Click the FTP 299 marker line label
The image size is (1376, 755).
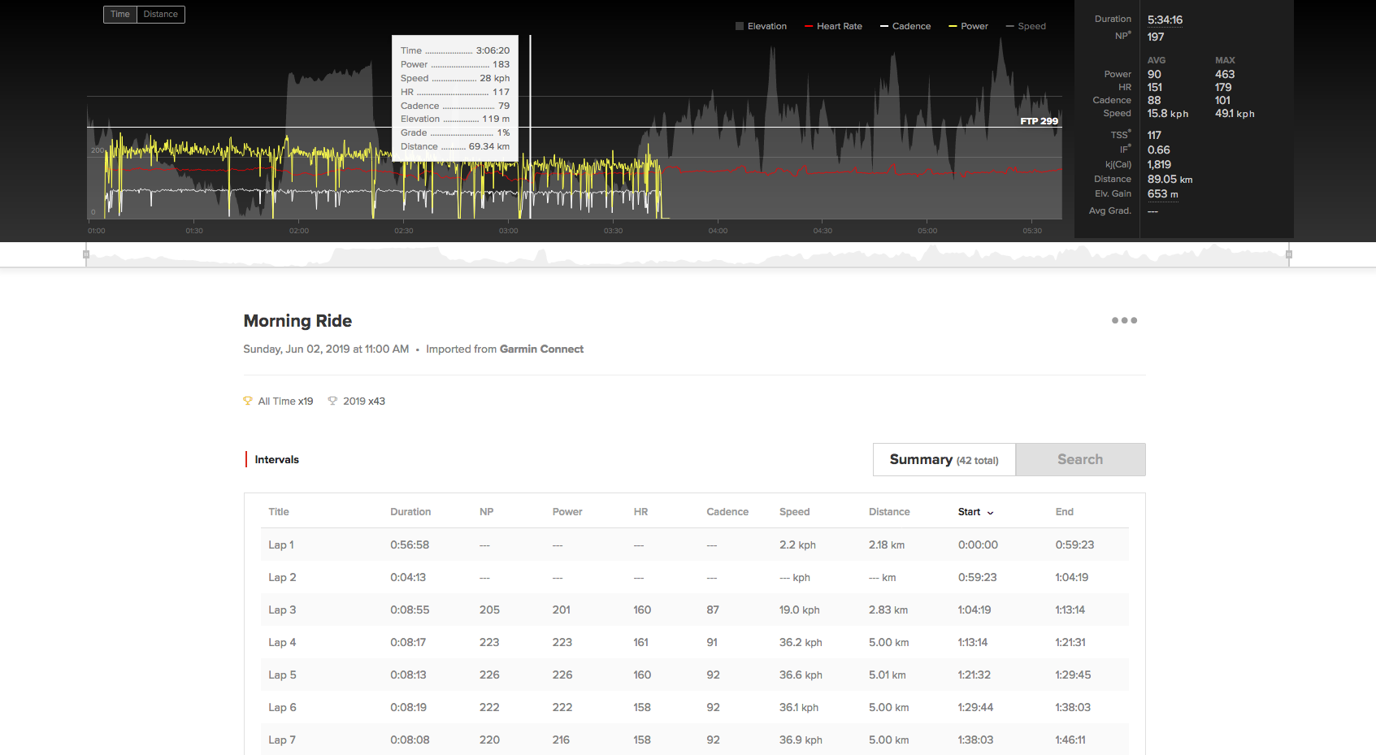pyautogui.click(x=1039, y=121)
